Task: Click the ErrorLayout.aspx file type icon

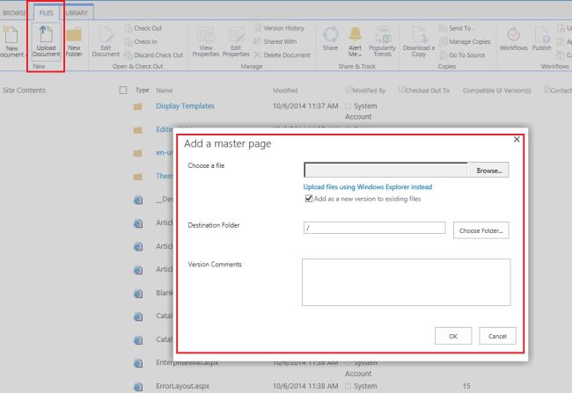Action: (x=138, y=387)
